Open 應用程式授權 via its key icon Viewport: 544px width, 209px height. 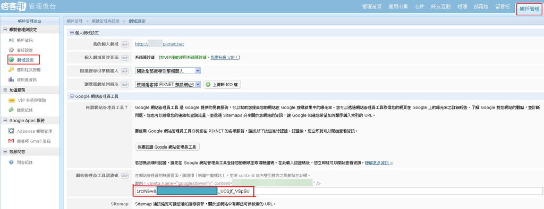11,69
